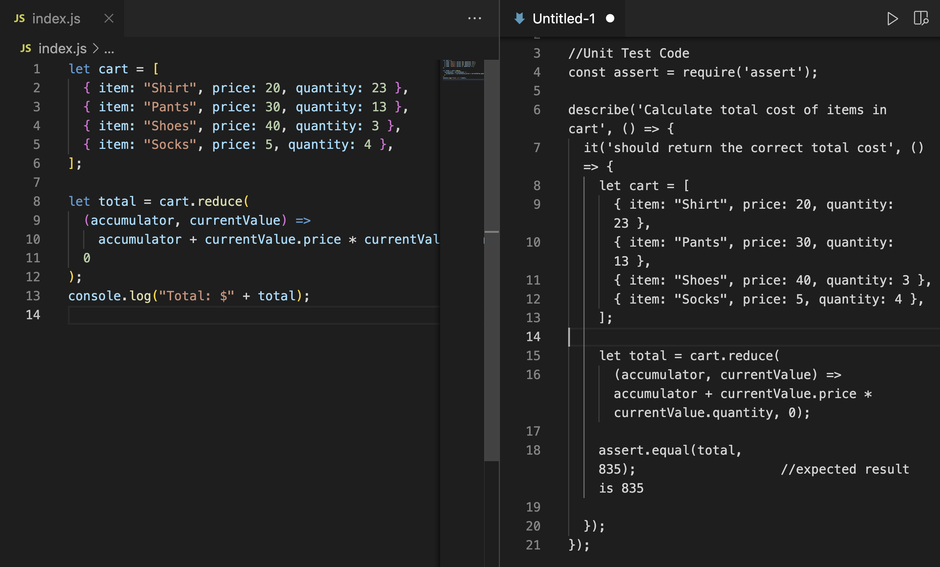Click the unsaved changes dot on Untitled-1
Image resolution: width=940 pixels, height=567 pixels.
610,18
